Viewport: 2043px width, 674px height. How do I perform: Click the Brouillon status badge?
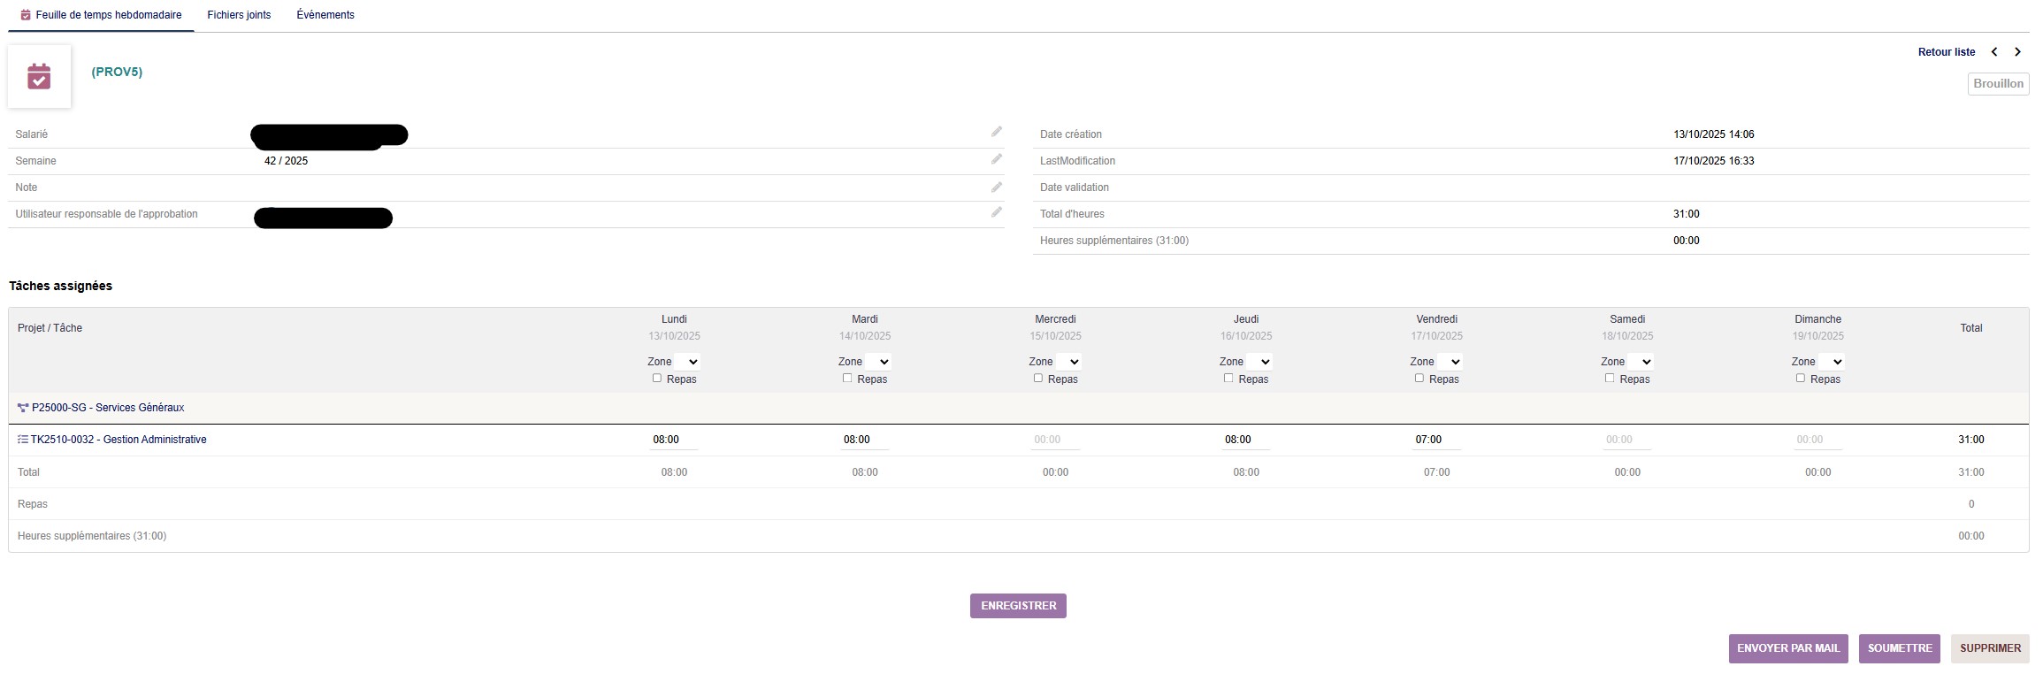1998,84
